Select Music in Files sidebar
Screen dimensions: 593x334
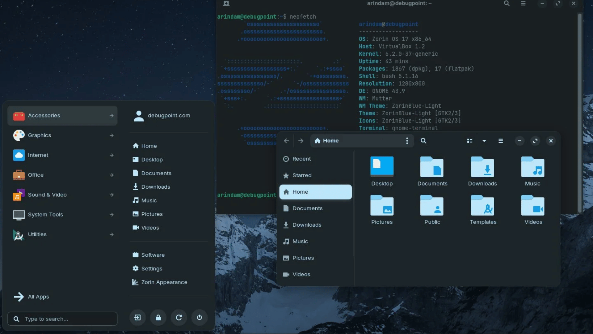coord(316,241)
